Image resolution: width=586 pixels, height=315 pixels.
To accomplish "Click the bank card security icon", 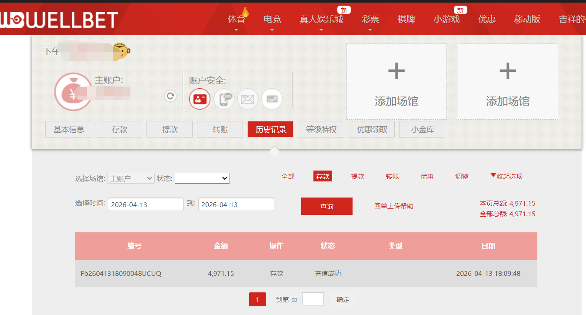I will click(272, 99).
